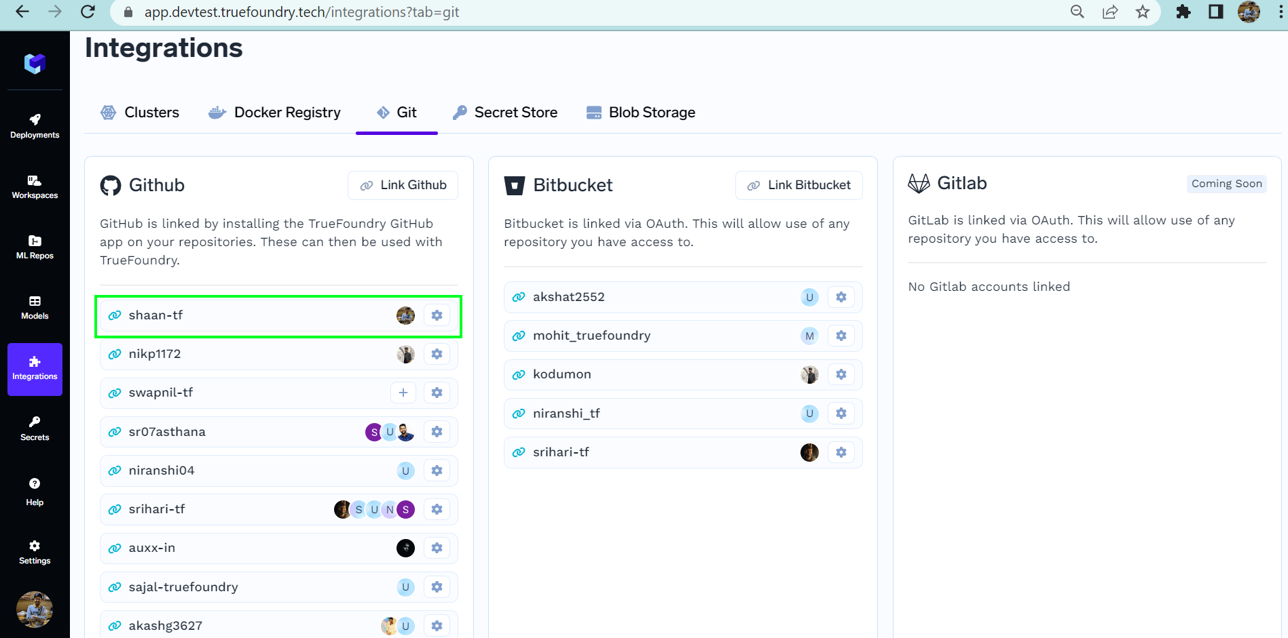The image size is (1288, 638).
Task: Open settings gear for niranshi_tf
Action: tap(841, 414)
